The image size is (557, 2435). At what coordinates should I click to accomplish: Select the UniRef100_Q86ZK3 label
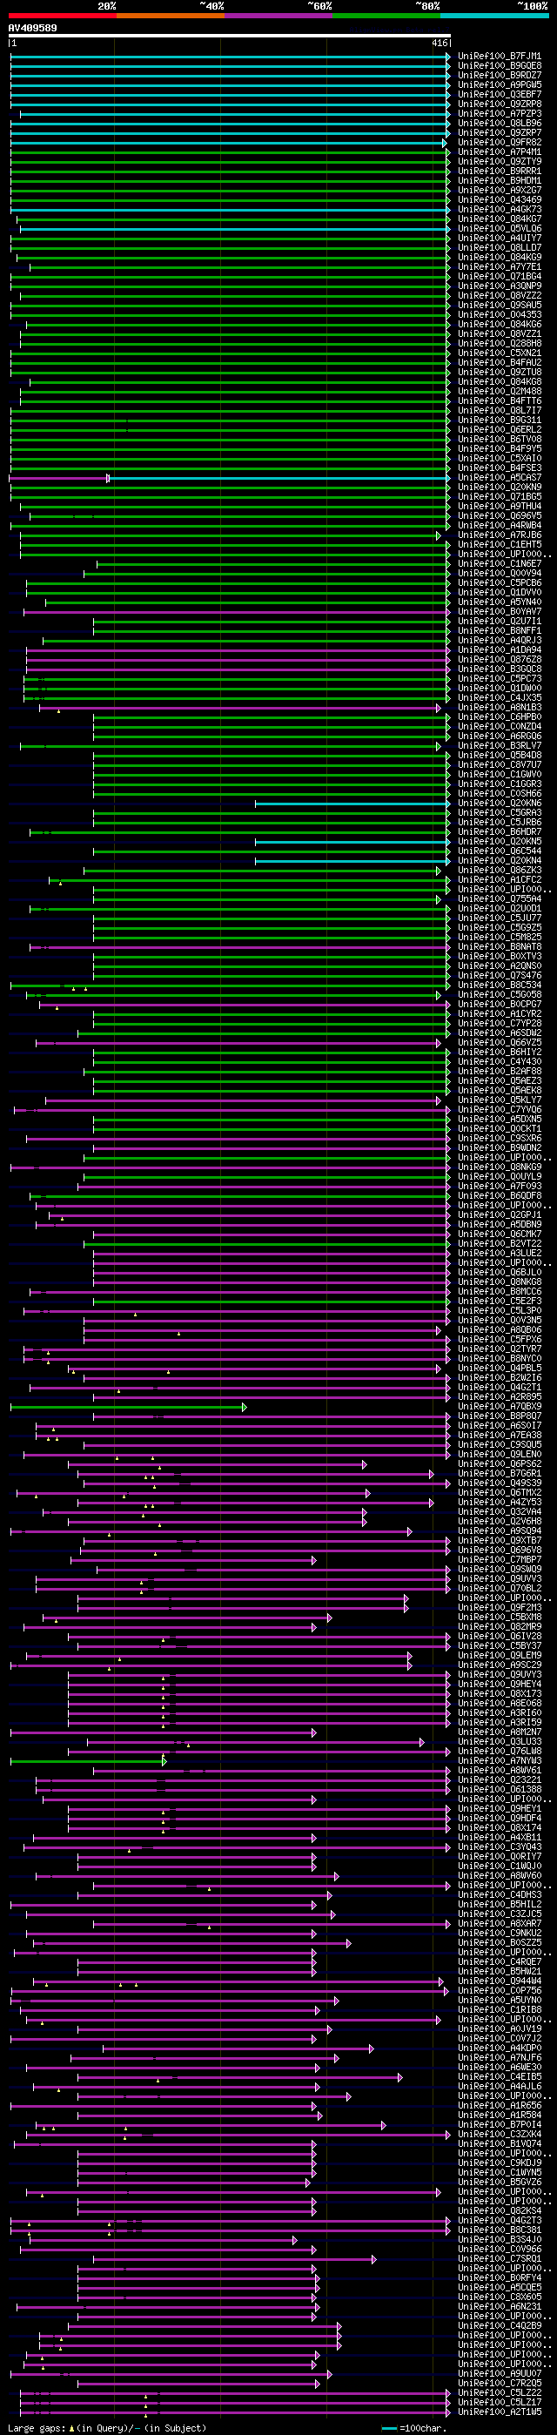click(x=500, y=871)
